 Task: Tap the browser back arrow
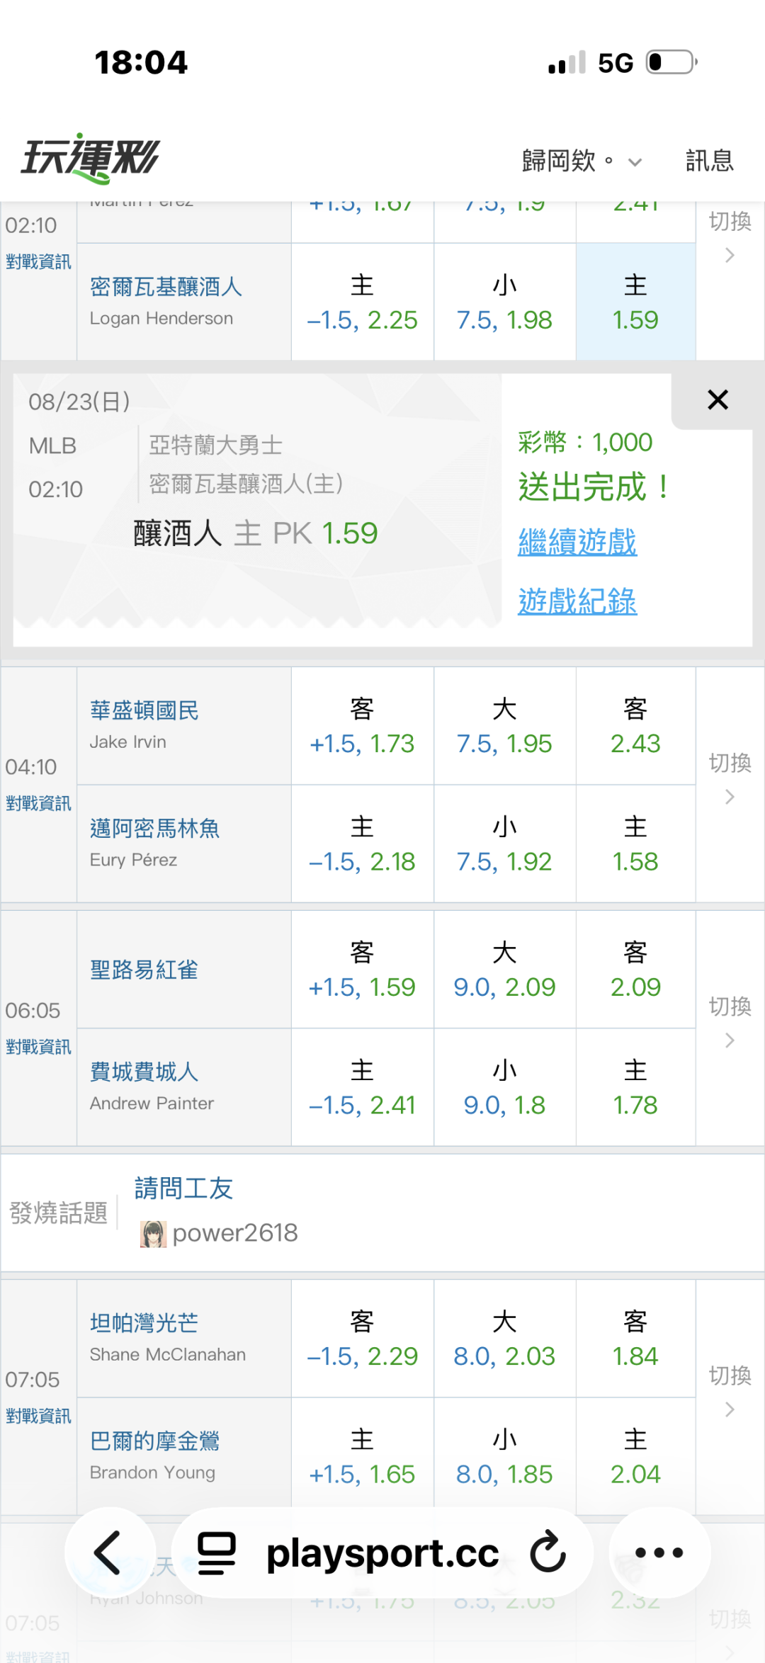click(x=108, y=1553)
